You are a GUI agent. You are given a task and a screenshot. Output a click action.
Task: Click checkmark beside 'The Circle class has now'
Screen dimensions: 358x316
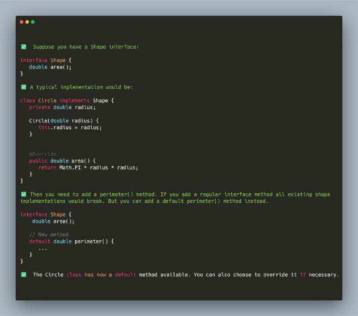coord(24,275)
